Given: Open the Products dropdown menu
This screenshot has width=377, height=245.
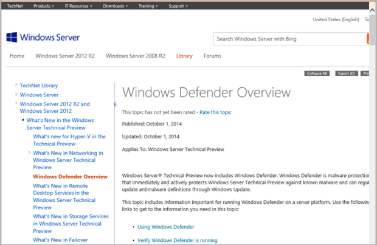Looking at the screenshot, I should tap(43, 6).
